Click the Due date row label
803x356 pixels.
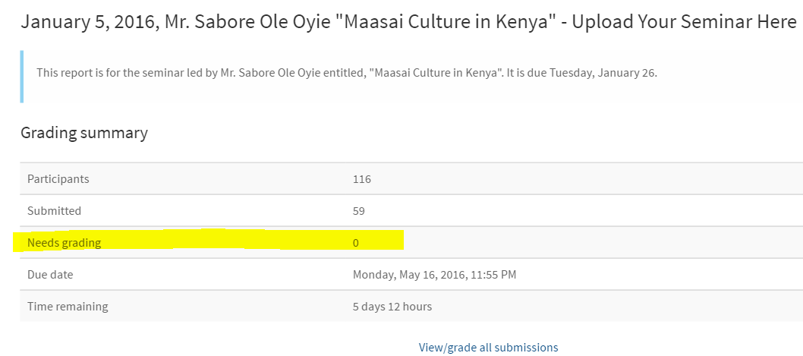pyautogui.click(x=50, y=275)
